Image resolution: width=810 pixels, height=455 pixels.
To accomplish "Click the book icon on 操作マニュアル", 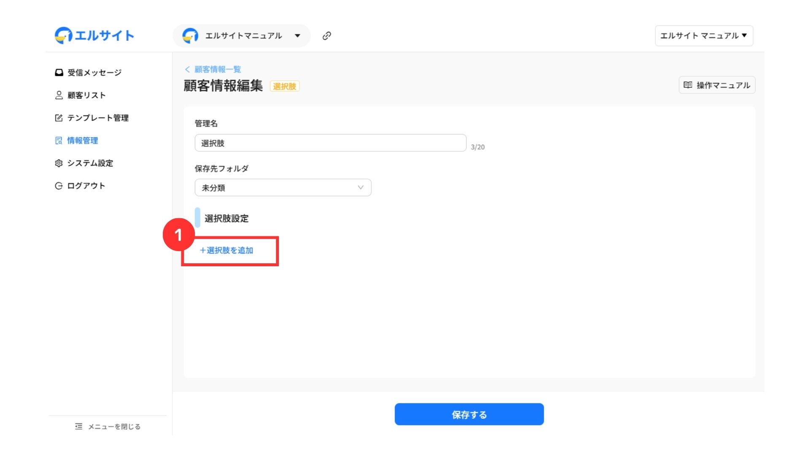I will pos(688,85).
